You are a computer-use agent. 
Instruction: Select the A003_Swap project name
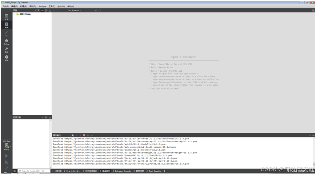25,14
